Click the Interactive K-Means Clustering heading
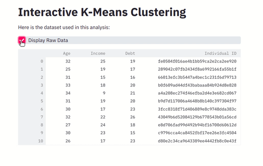Image resolution: width=263 pixels, height=166 pixels. [x=102, y=12]
